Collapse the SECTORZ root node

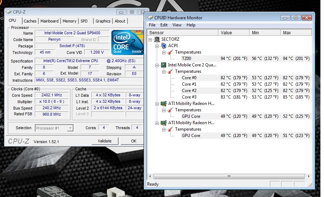click(150, 39)
